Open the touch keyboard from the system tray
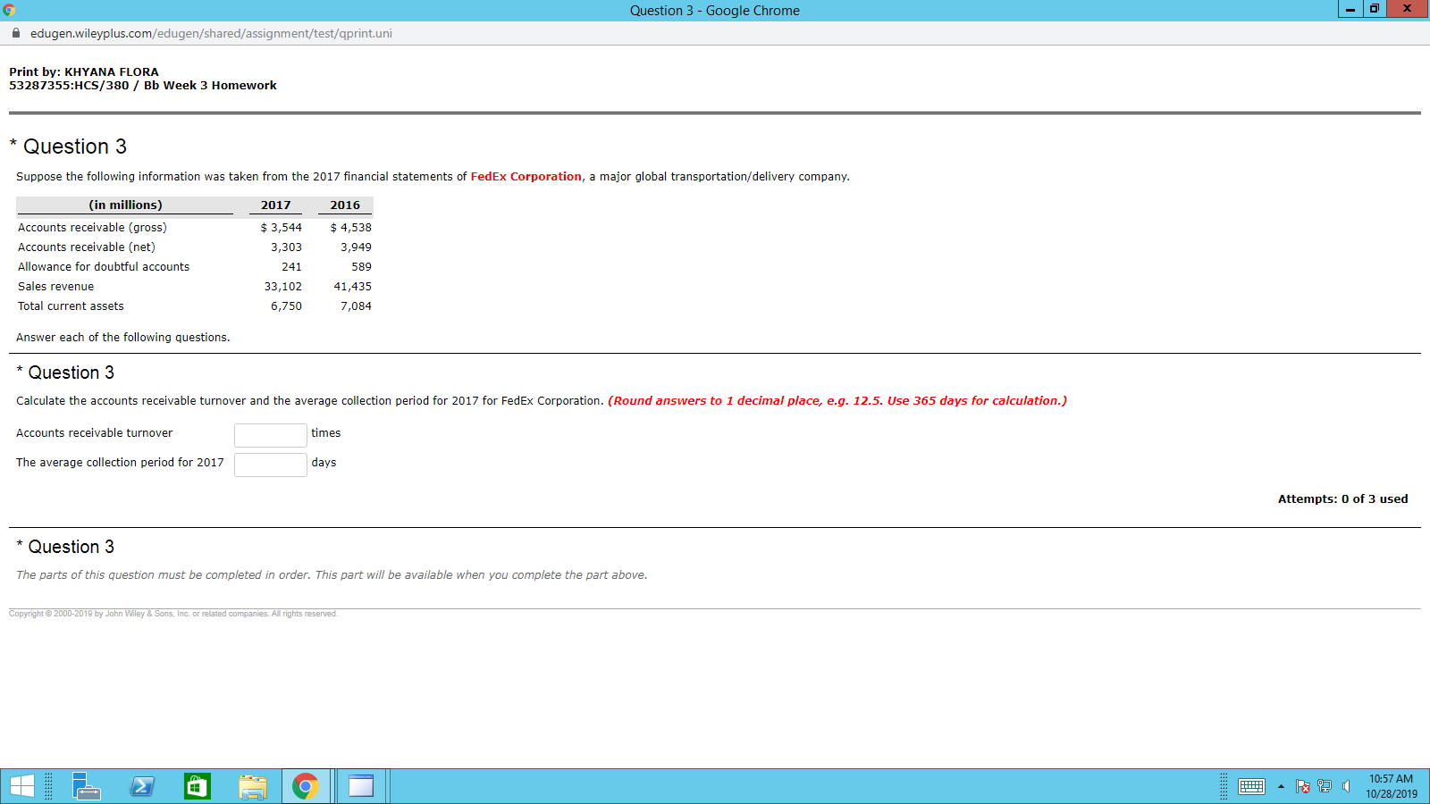Screen dimensions: 1430x804 point(1251,786)
